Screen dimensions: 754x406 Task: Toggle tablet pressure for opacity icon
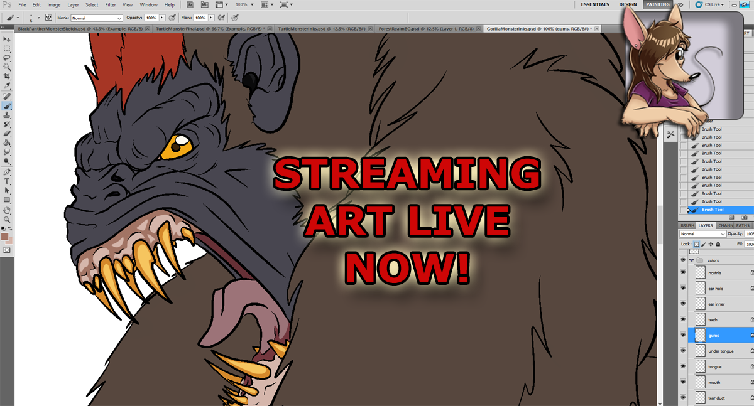173,18
